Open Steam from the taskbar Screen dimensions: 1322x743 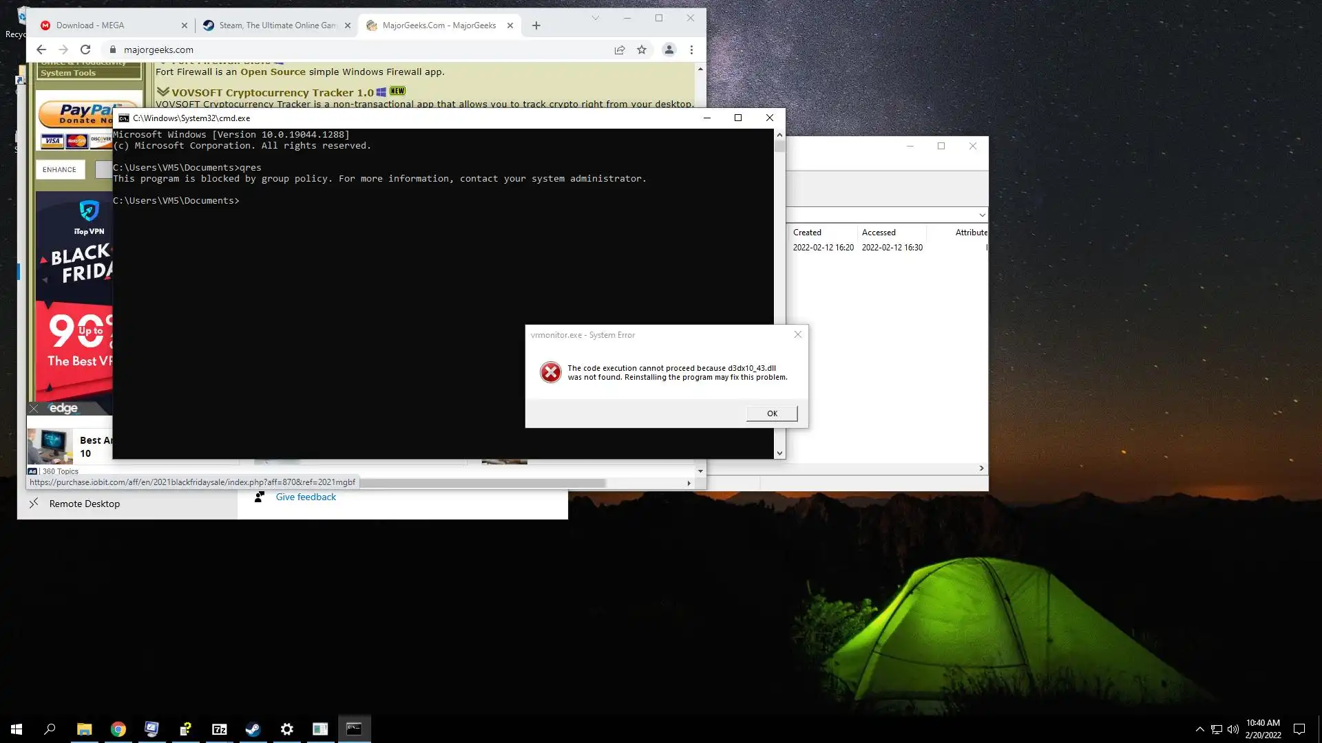click(x=253, y=729)
